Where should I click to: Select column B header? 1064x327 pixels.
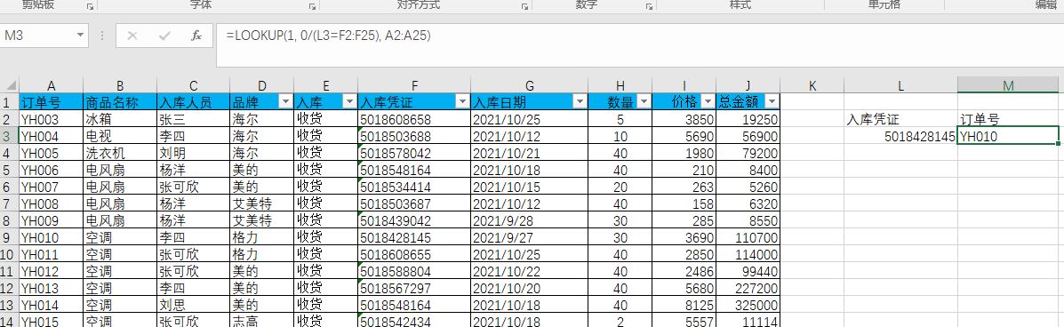(x=120, y=85)
